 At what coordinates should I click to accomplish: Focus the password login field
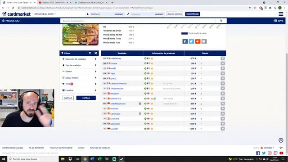pos(147,14)
